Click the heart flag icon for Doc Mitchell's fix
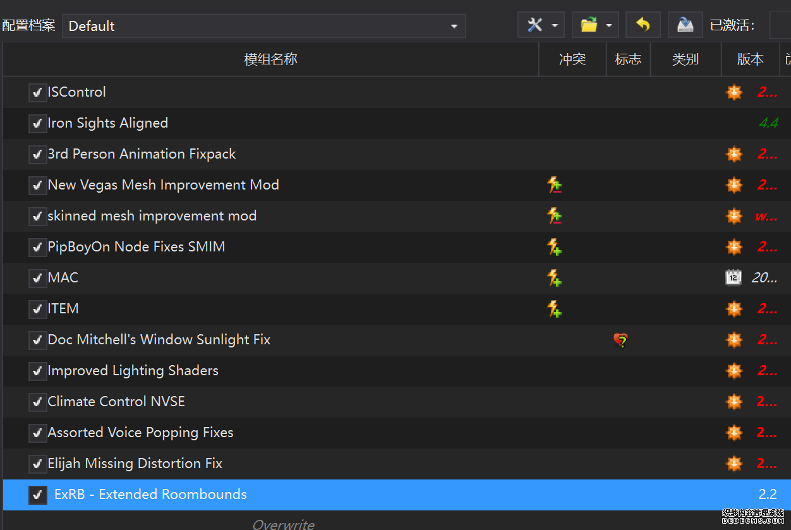 pyautogui.click(x=620, y=340)
